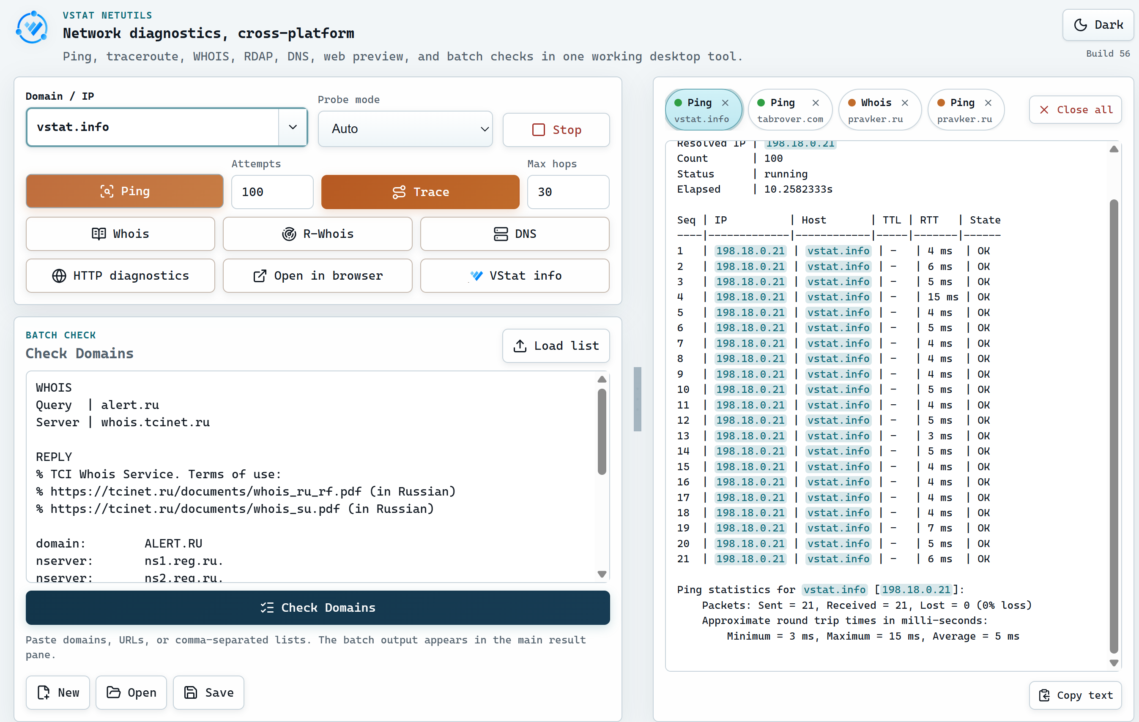Click the 'ALERT.RU' domain value
Image resolution: width=1139 pixels, height=722 pixels.
tap(173, 544)
